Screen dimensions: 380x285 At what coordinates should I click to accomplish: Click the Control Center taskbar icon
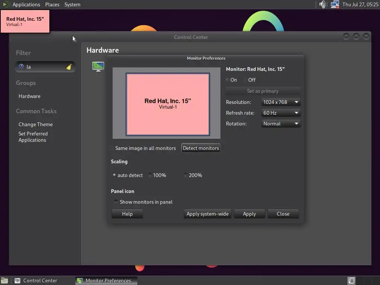pyautogui.click(x=17, y=281)
